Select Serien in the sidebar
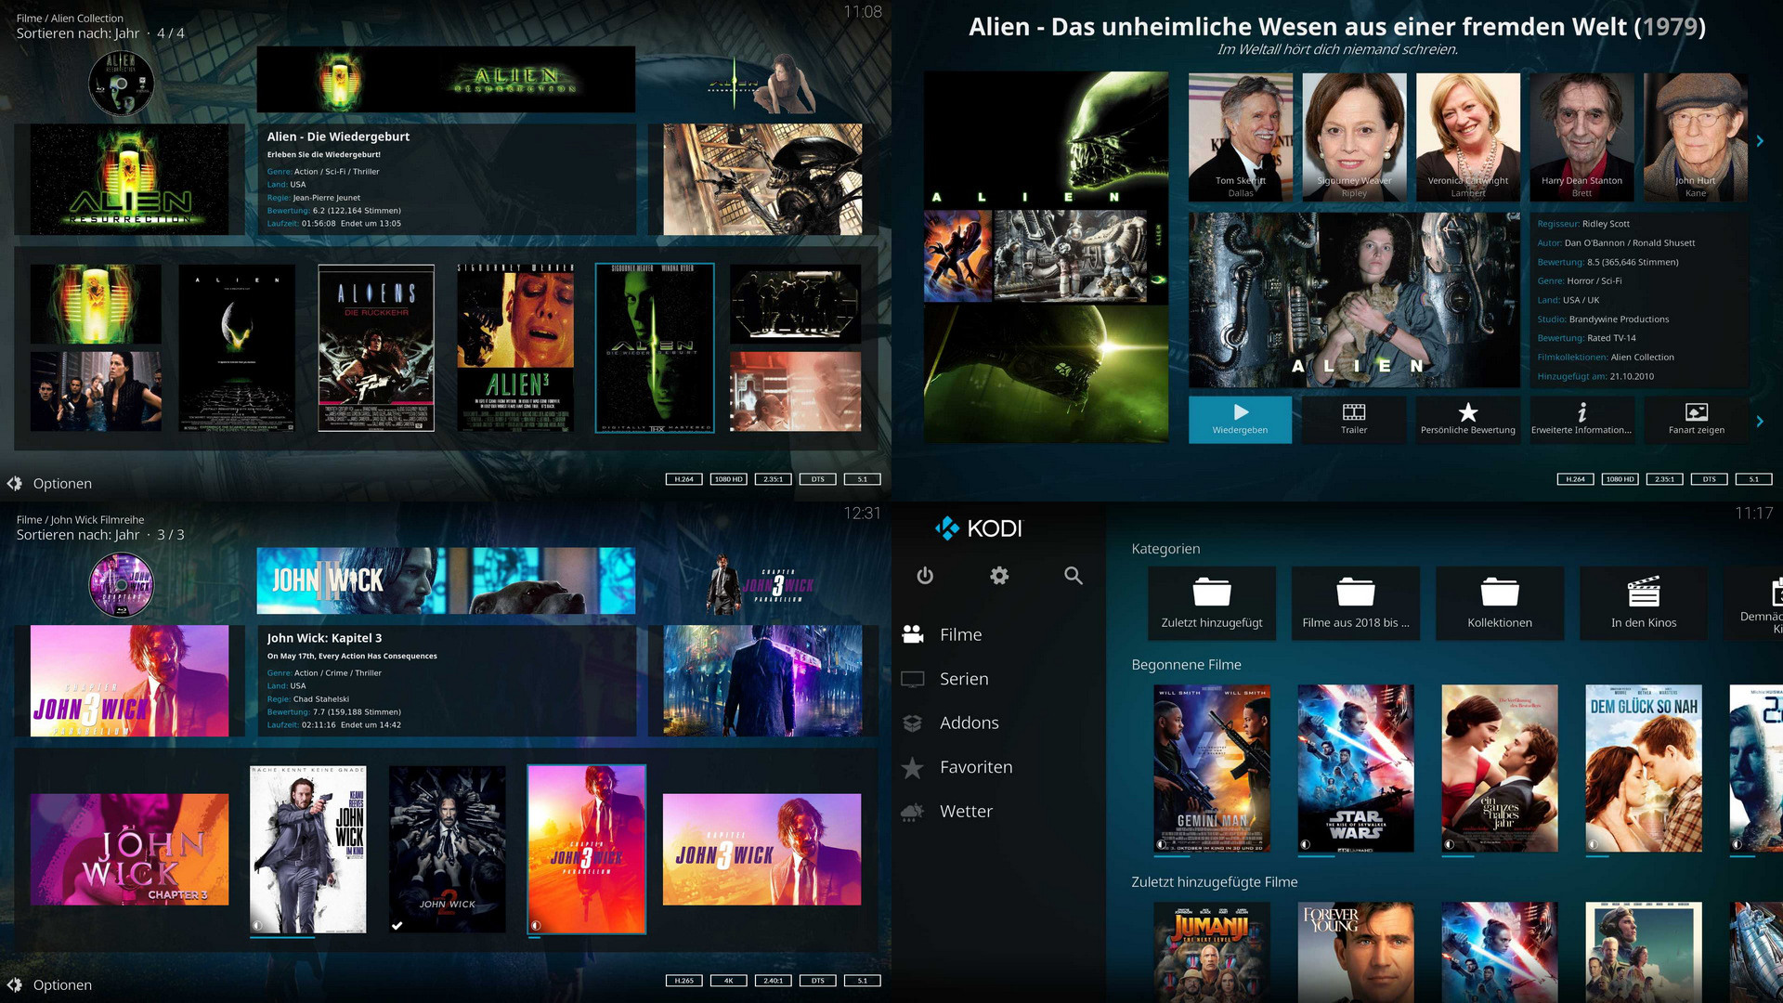 coord(964,679)
